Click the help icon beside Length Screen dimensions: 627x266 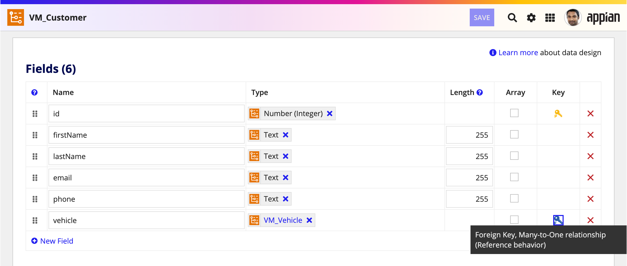[480, 92]
